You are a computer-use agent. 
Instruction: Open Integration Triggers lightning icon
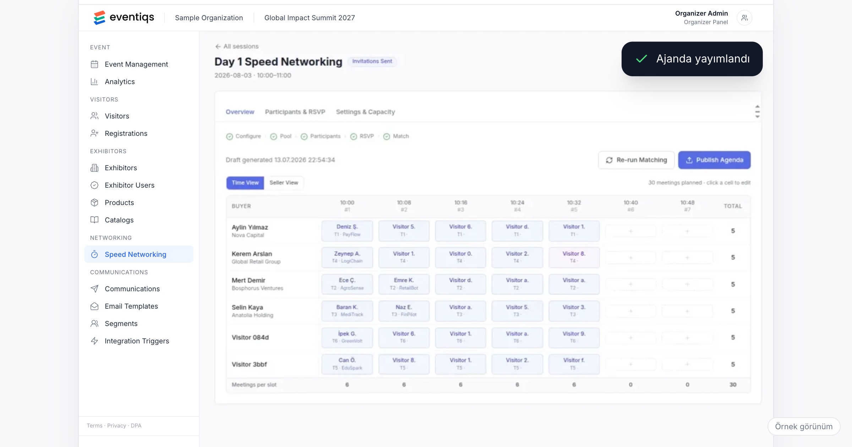(x=94, y=341)
